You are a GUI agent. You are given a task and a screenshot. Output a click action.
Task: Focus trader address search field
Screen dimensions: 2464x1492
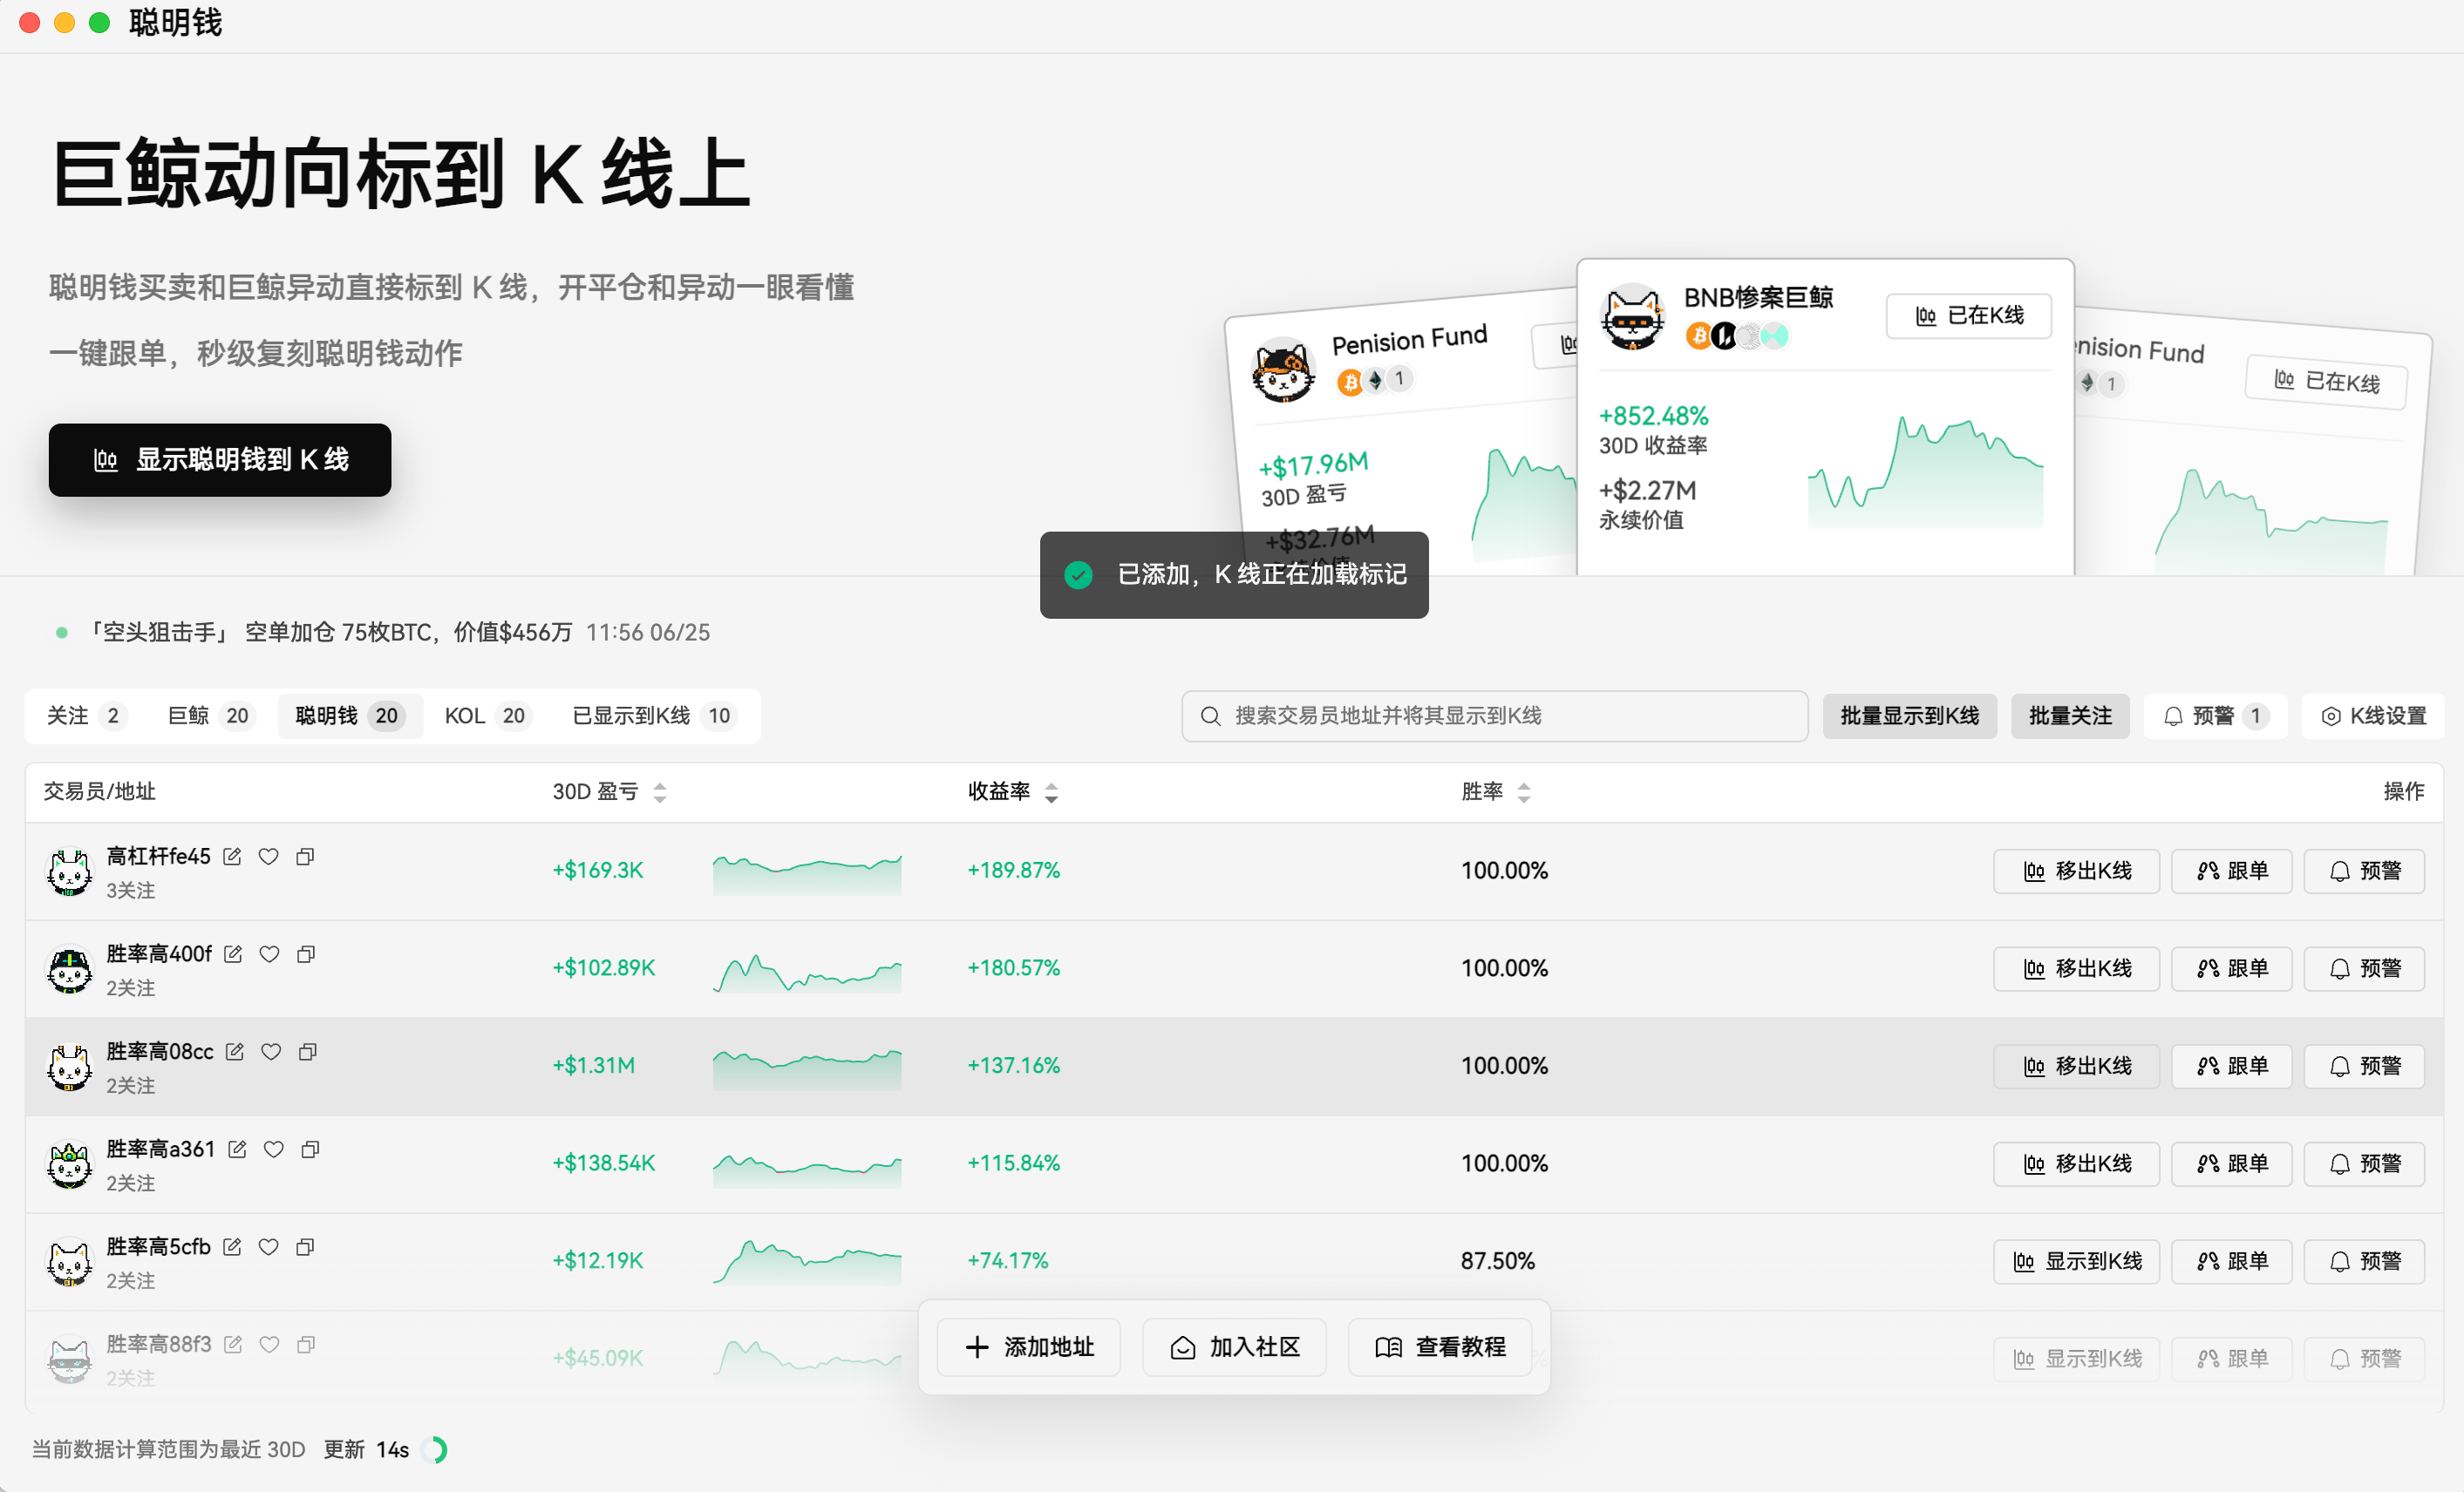(x=1494, y=715)
